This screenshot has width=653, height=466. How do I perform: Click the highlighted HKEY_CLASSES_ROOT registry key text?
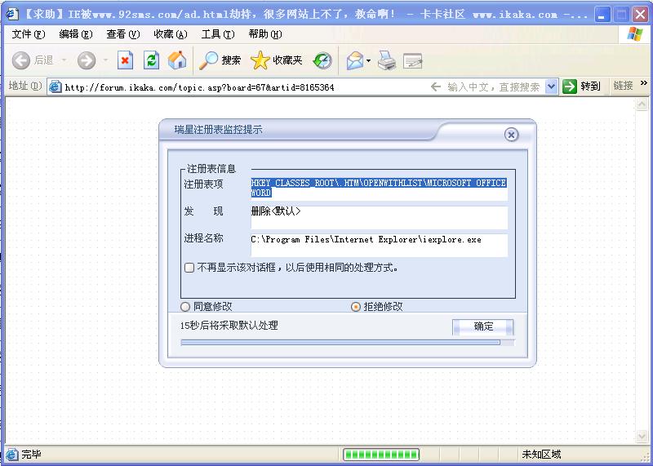pos(379,188)
